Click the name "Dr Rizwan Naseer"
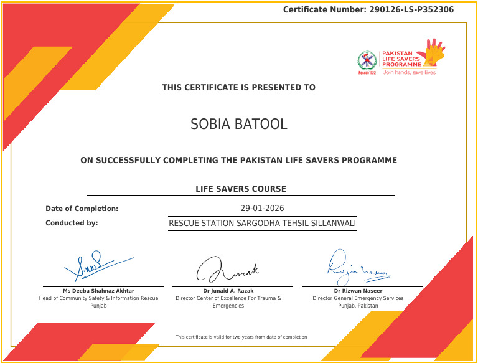 358,291
